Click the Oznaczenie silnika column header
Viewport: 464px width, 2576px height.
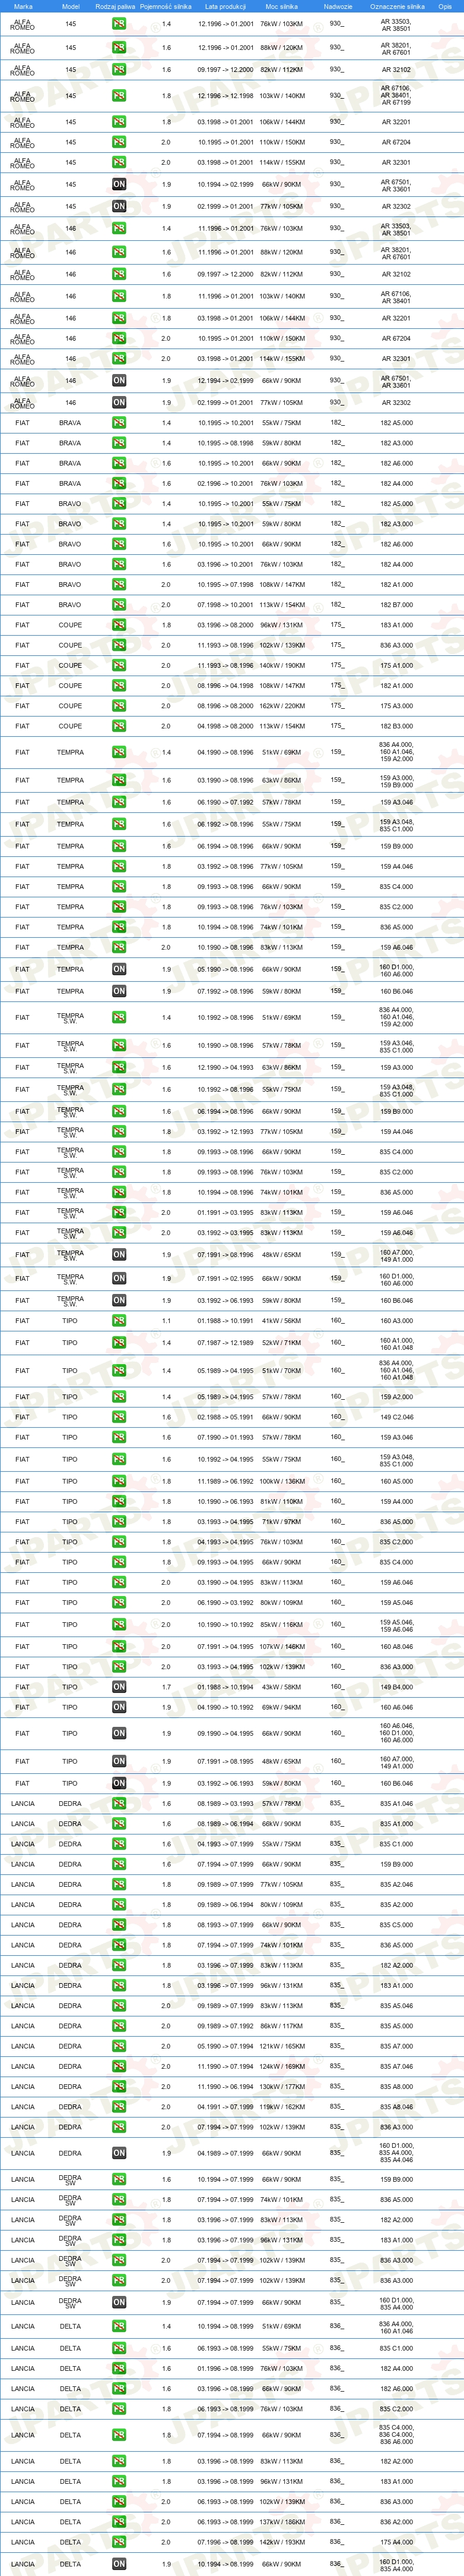click(x=397, y=6)
